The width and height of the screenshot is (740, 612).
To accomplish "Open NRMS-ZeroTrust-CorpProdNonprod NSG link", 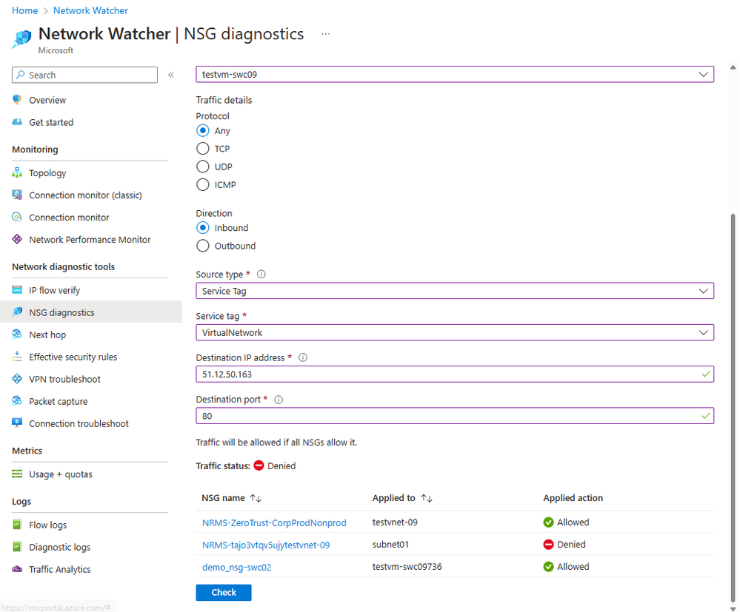I will 274,522.
